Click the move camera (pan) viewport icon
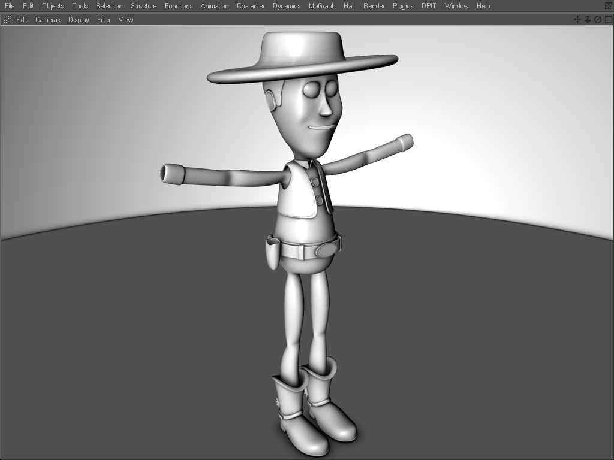The image size is (614, 460). 577,20
